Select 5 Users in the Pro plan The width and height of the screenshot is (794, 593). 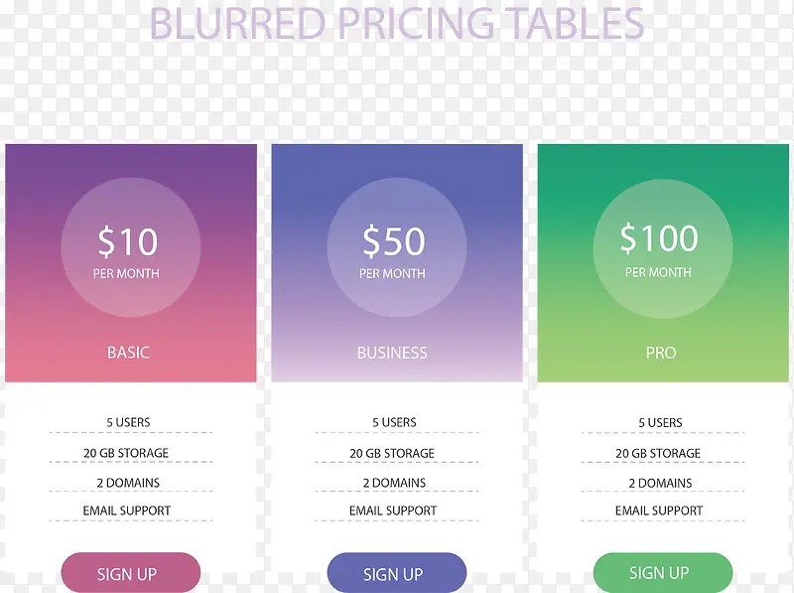coord(660,422)
